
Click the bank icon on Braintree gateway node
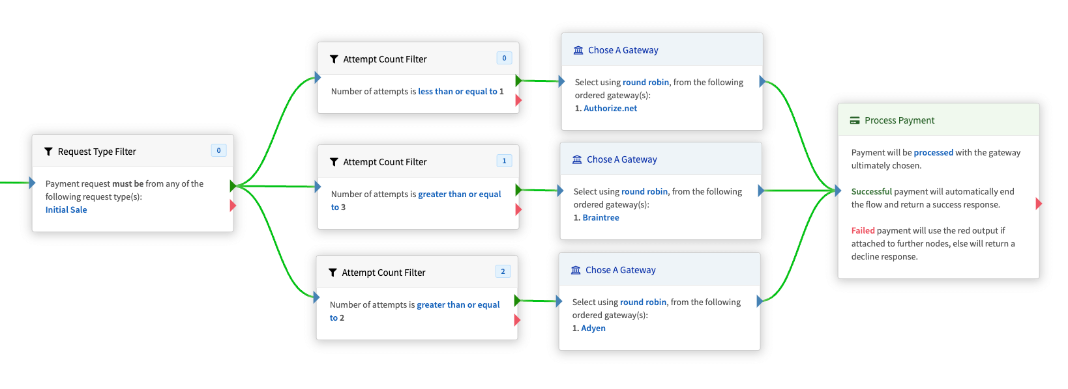(x=577, y=159)
